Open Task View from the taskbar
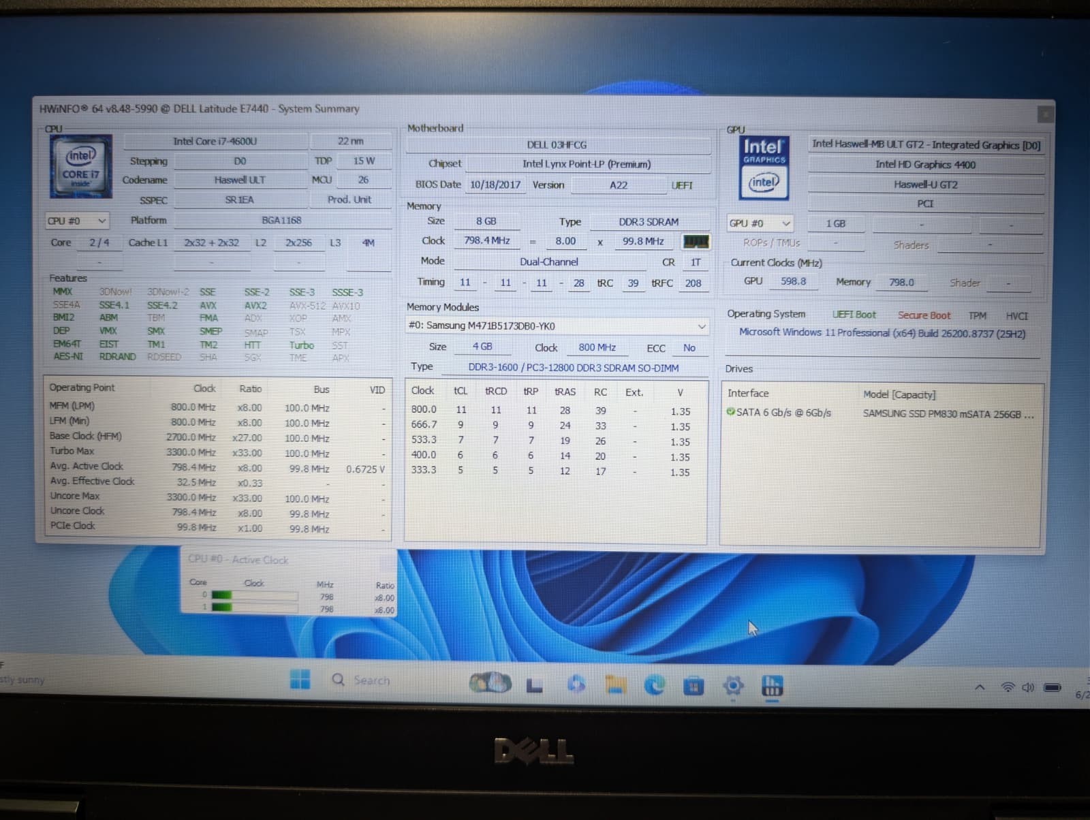The height and width of the screenshot is (820, 1090). click(535, 686)
